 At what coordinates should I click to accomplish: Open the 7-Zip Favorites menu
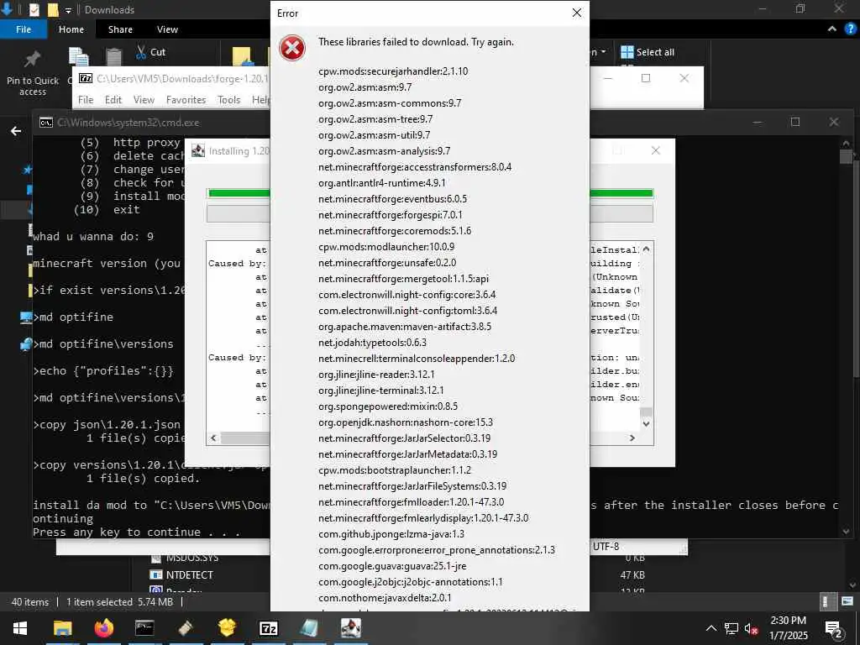click(186, 100)
